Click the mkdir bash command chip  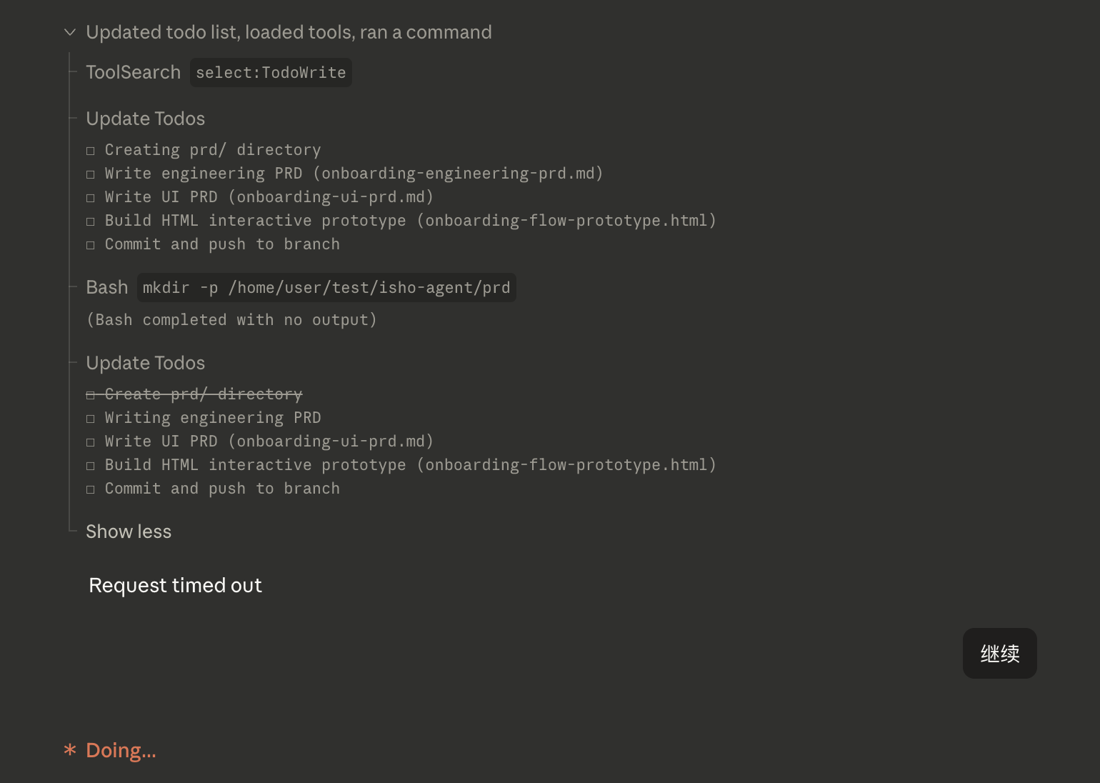point(326,288)
